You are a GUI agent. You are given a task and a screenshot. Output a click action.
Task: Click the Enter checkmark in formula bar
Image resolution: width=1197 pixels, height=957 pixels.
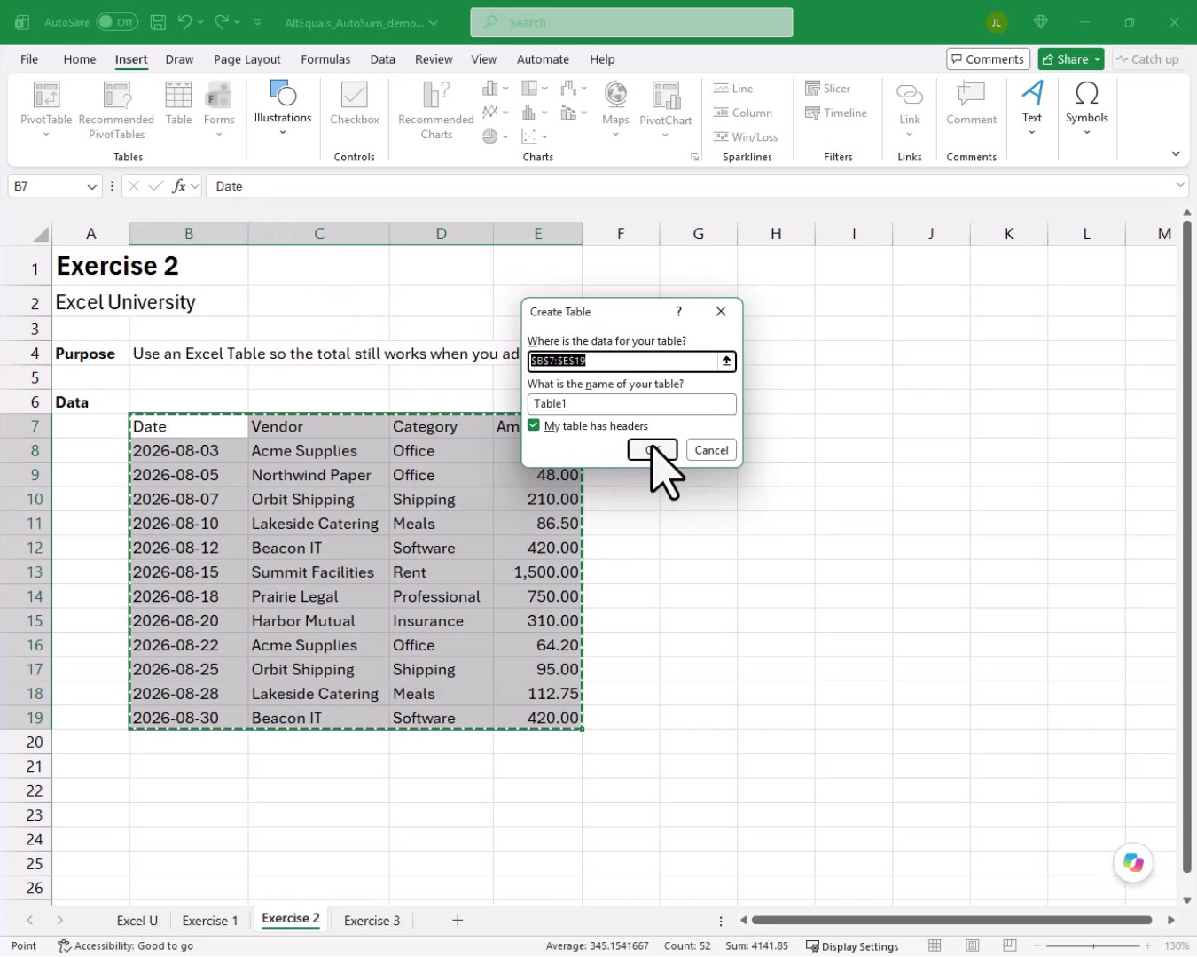156,186
